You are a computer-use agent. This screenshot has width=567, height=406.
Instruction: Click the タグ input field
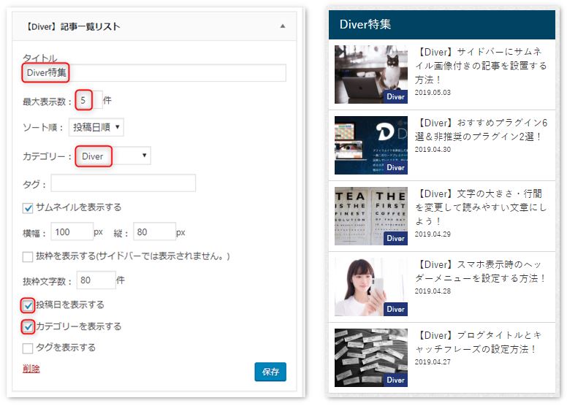pos(123,183)
